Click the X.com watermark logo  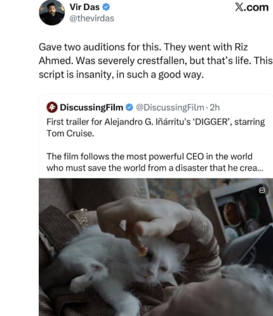pyautogui.click(x=252, y=8)
